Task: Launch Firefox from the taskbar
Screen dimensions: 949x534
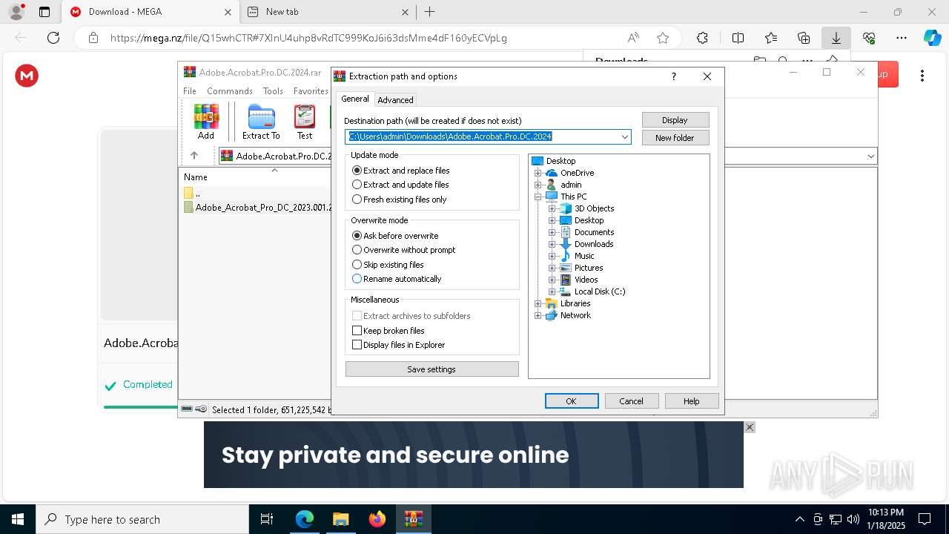Action: (x=377, y=519)
